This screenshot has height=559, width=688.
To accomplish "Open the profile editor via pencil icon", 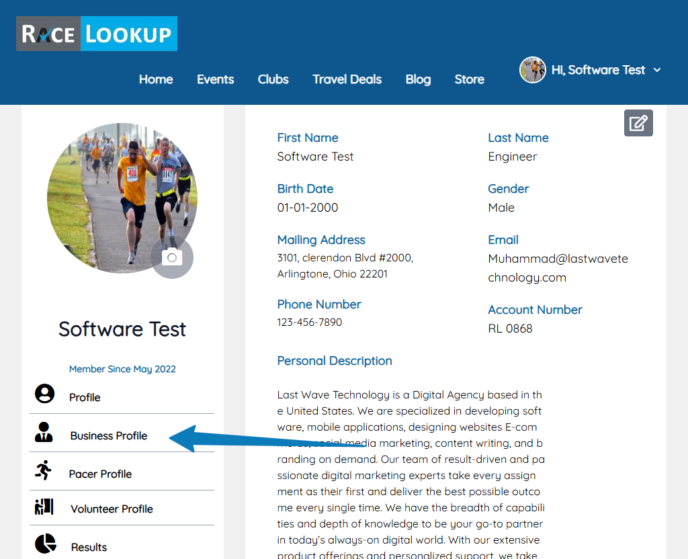I will coord(638,123).
